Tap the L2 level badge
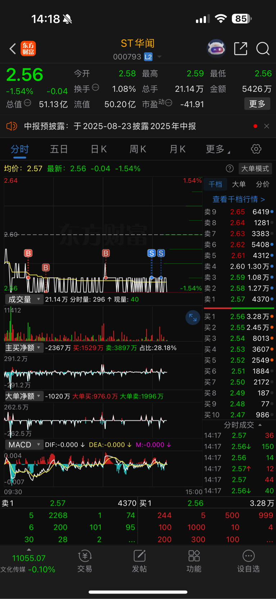Image resolution: width=276 pixels, height=599 pixels. (x=148, y=57)
